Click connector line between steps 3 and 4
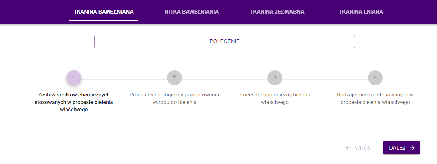437x164 pixels. (325, 79)
